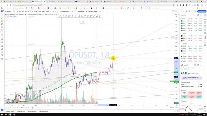Image resolution: width=207 pixels, height=116 pixels.
Task: Open the Watchlist name dropdown
Action: 184,15
